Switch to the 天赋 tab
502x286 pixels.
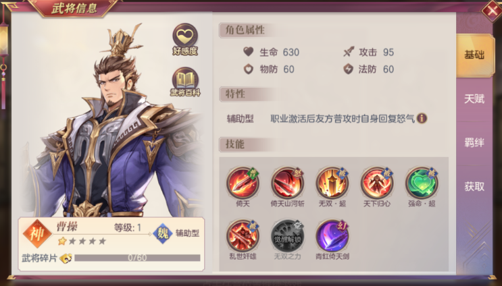tap(474, 98)
